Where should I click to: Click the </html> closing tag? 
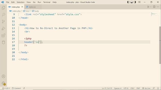pos(23,59)
